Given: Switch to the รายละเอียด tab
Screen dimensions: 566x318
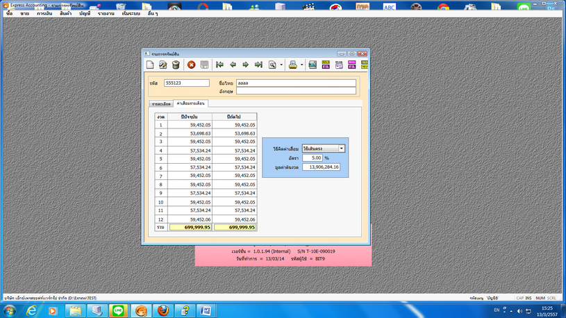Looking at the screenshot, I should (161, 103).
